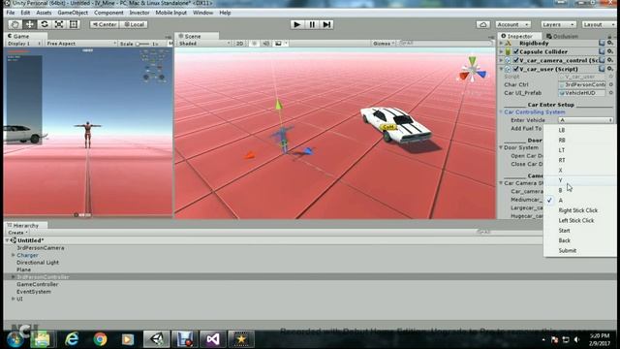Choose Right Stick Click option
The height and width of the screenshot is (349, 620).
click(579, 210)
